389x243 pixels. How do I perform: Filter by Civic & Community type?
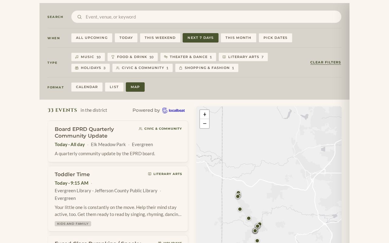[x=143, y=68]
